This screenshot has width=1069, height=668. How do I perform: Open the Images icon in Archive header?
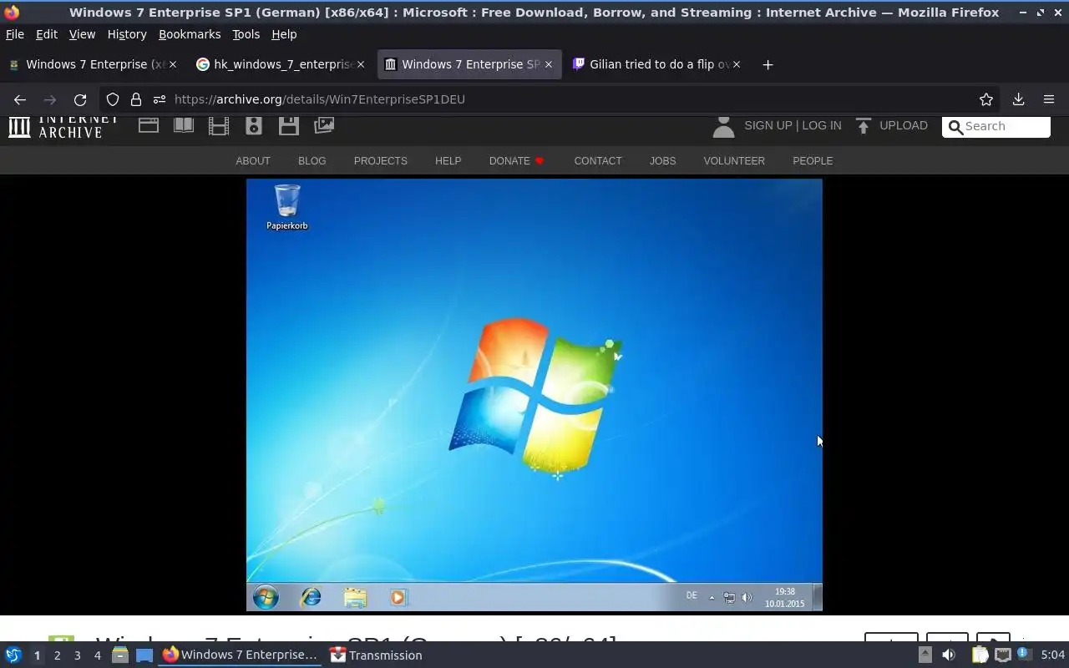pos(324,125)
